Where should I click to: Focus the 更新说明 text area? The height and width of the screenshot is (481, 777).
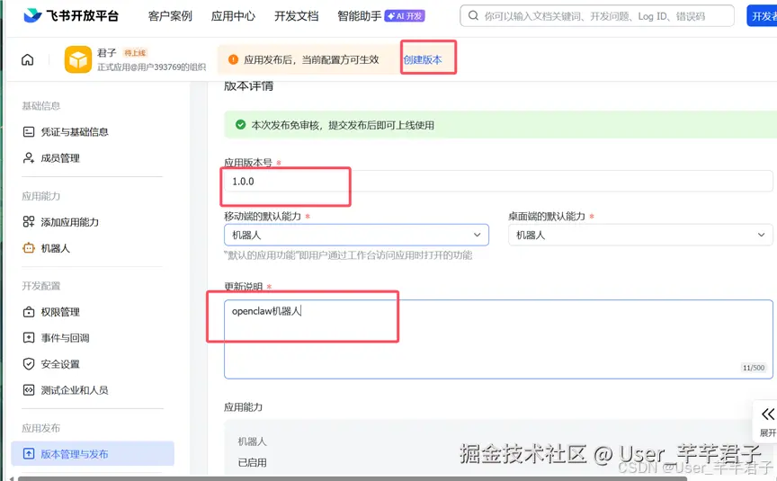pyautogui.click(x=498, y=339)
